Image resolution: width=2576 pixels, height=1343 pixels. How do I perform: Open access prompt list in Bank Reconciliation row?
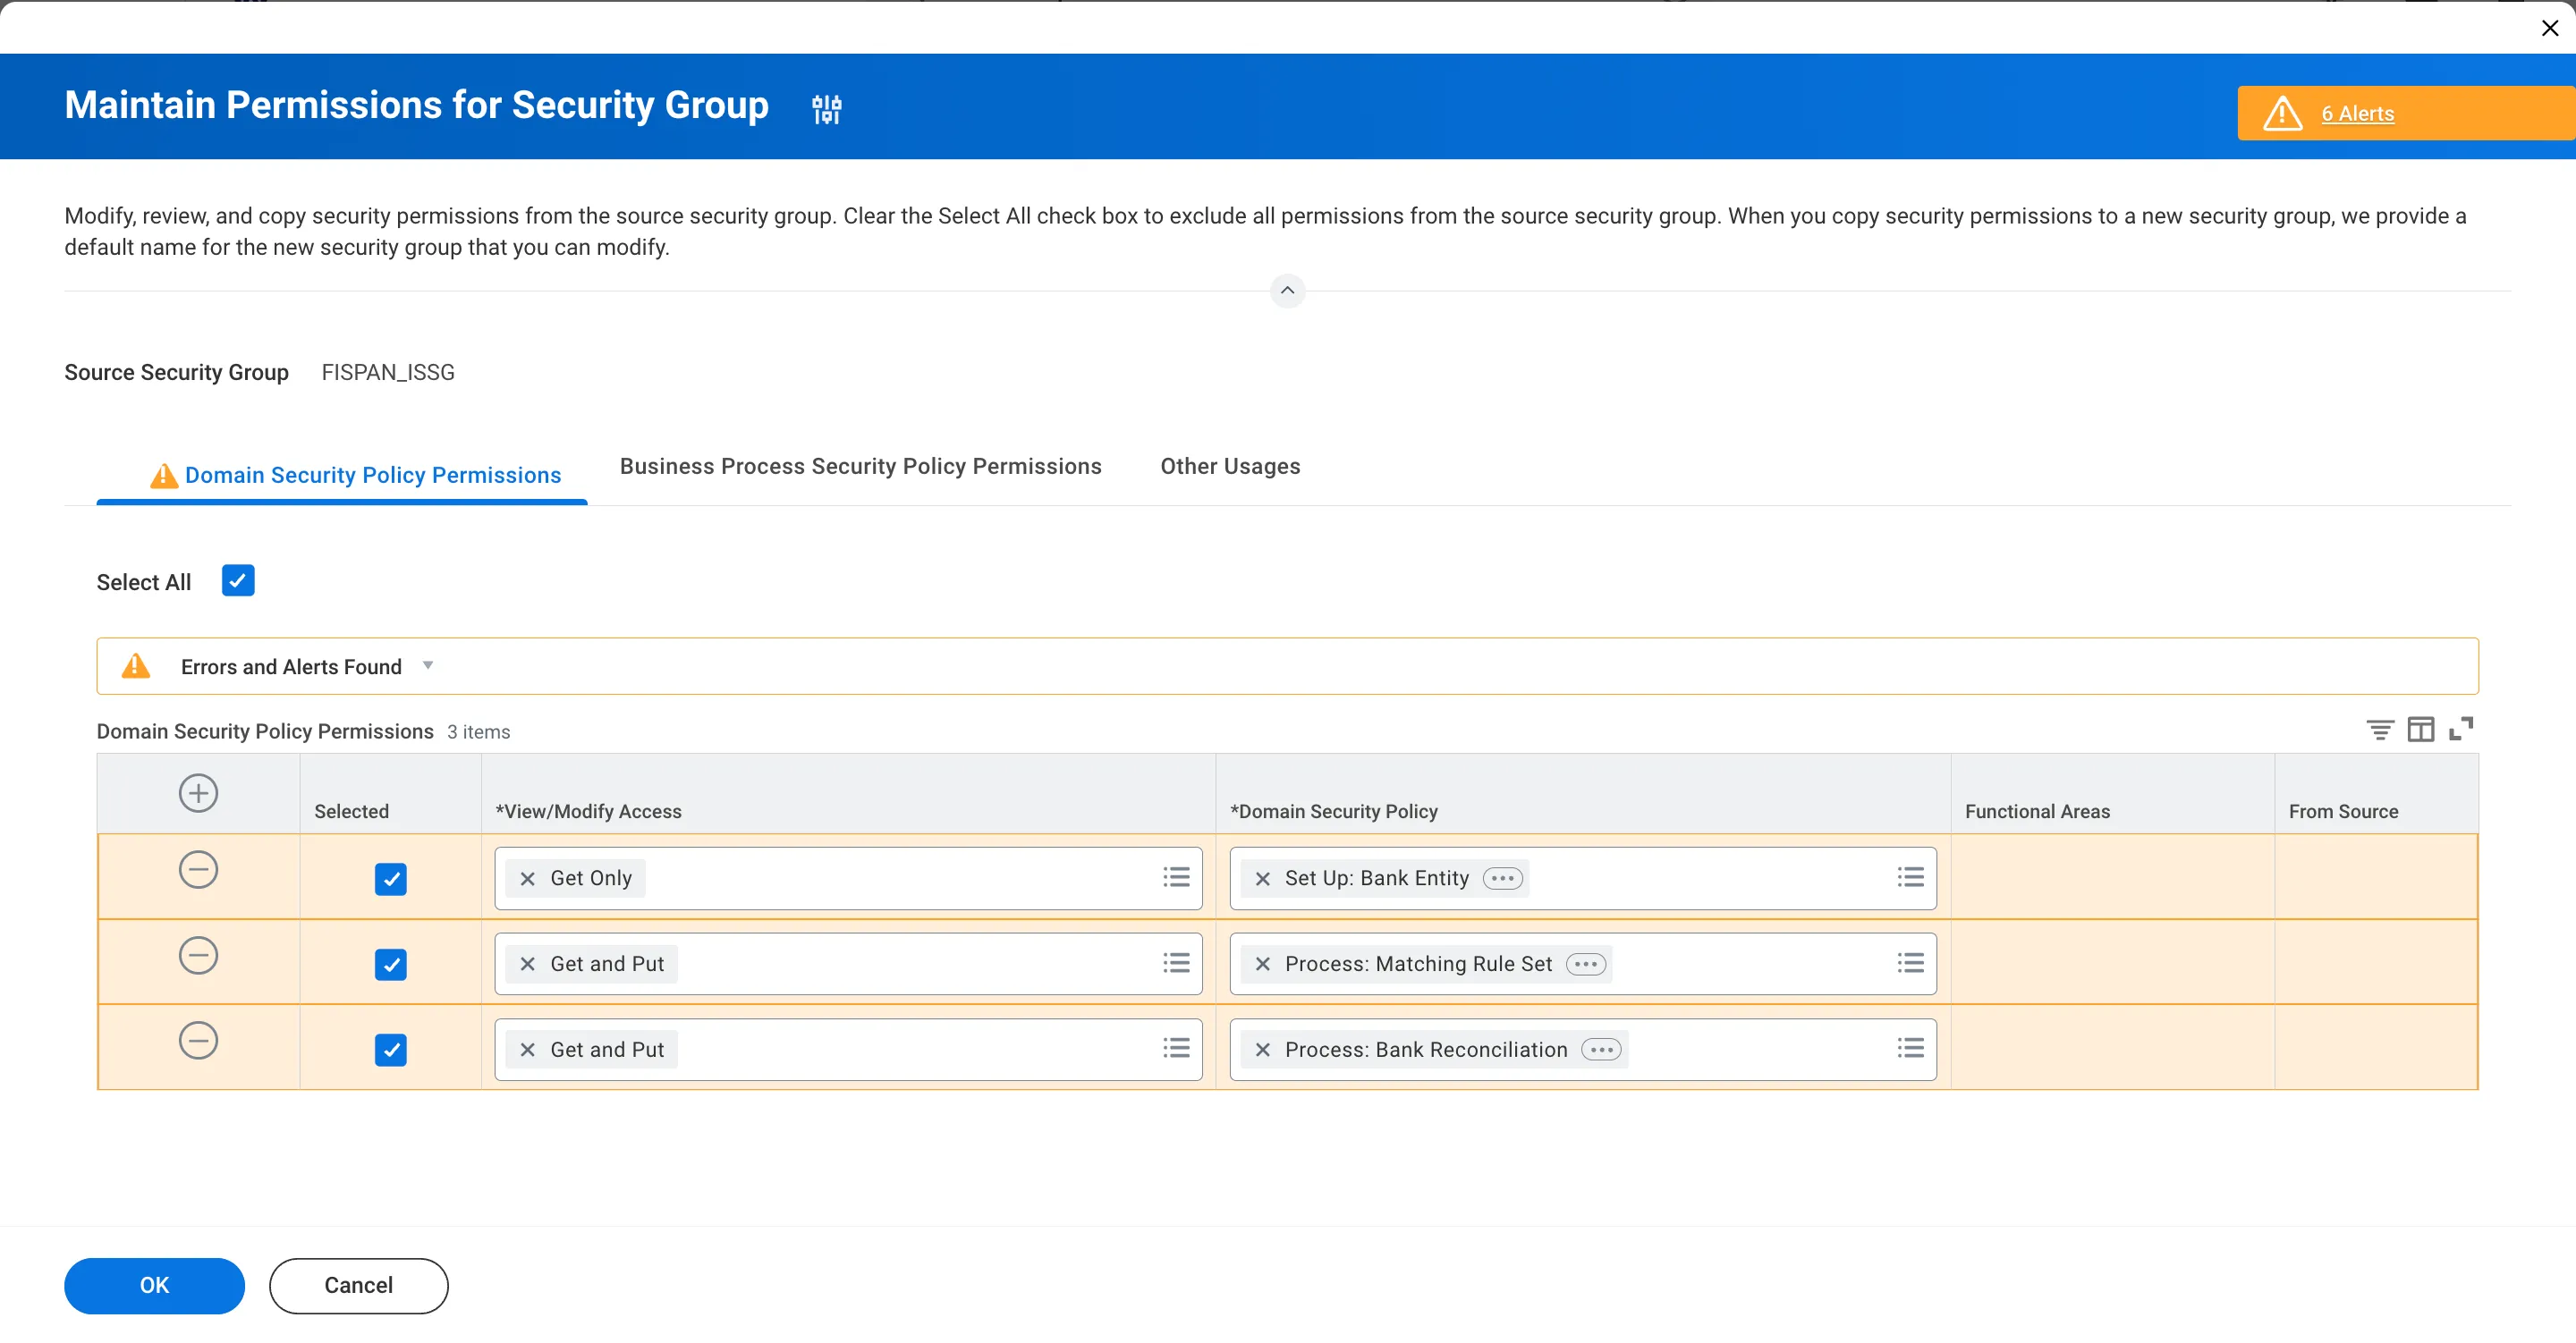[1176, 1048]
